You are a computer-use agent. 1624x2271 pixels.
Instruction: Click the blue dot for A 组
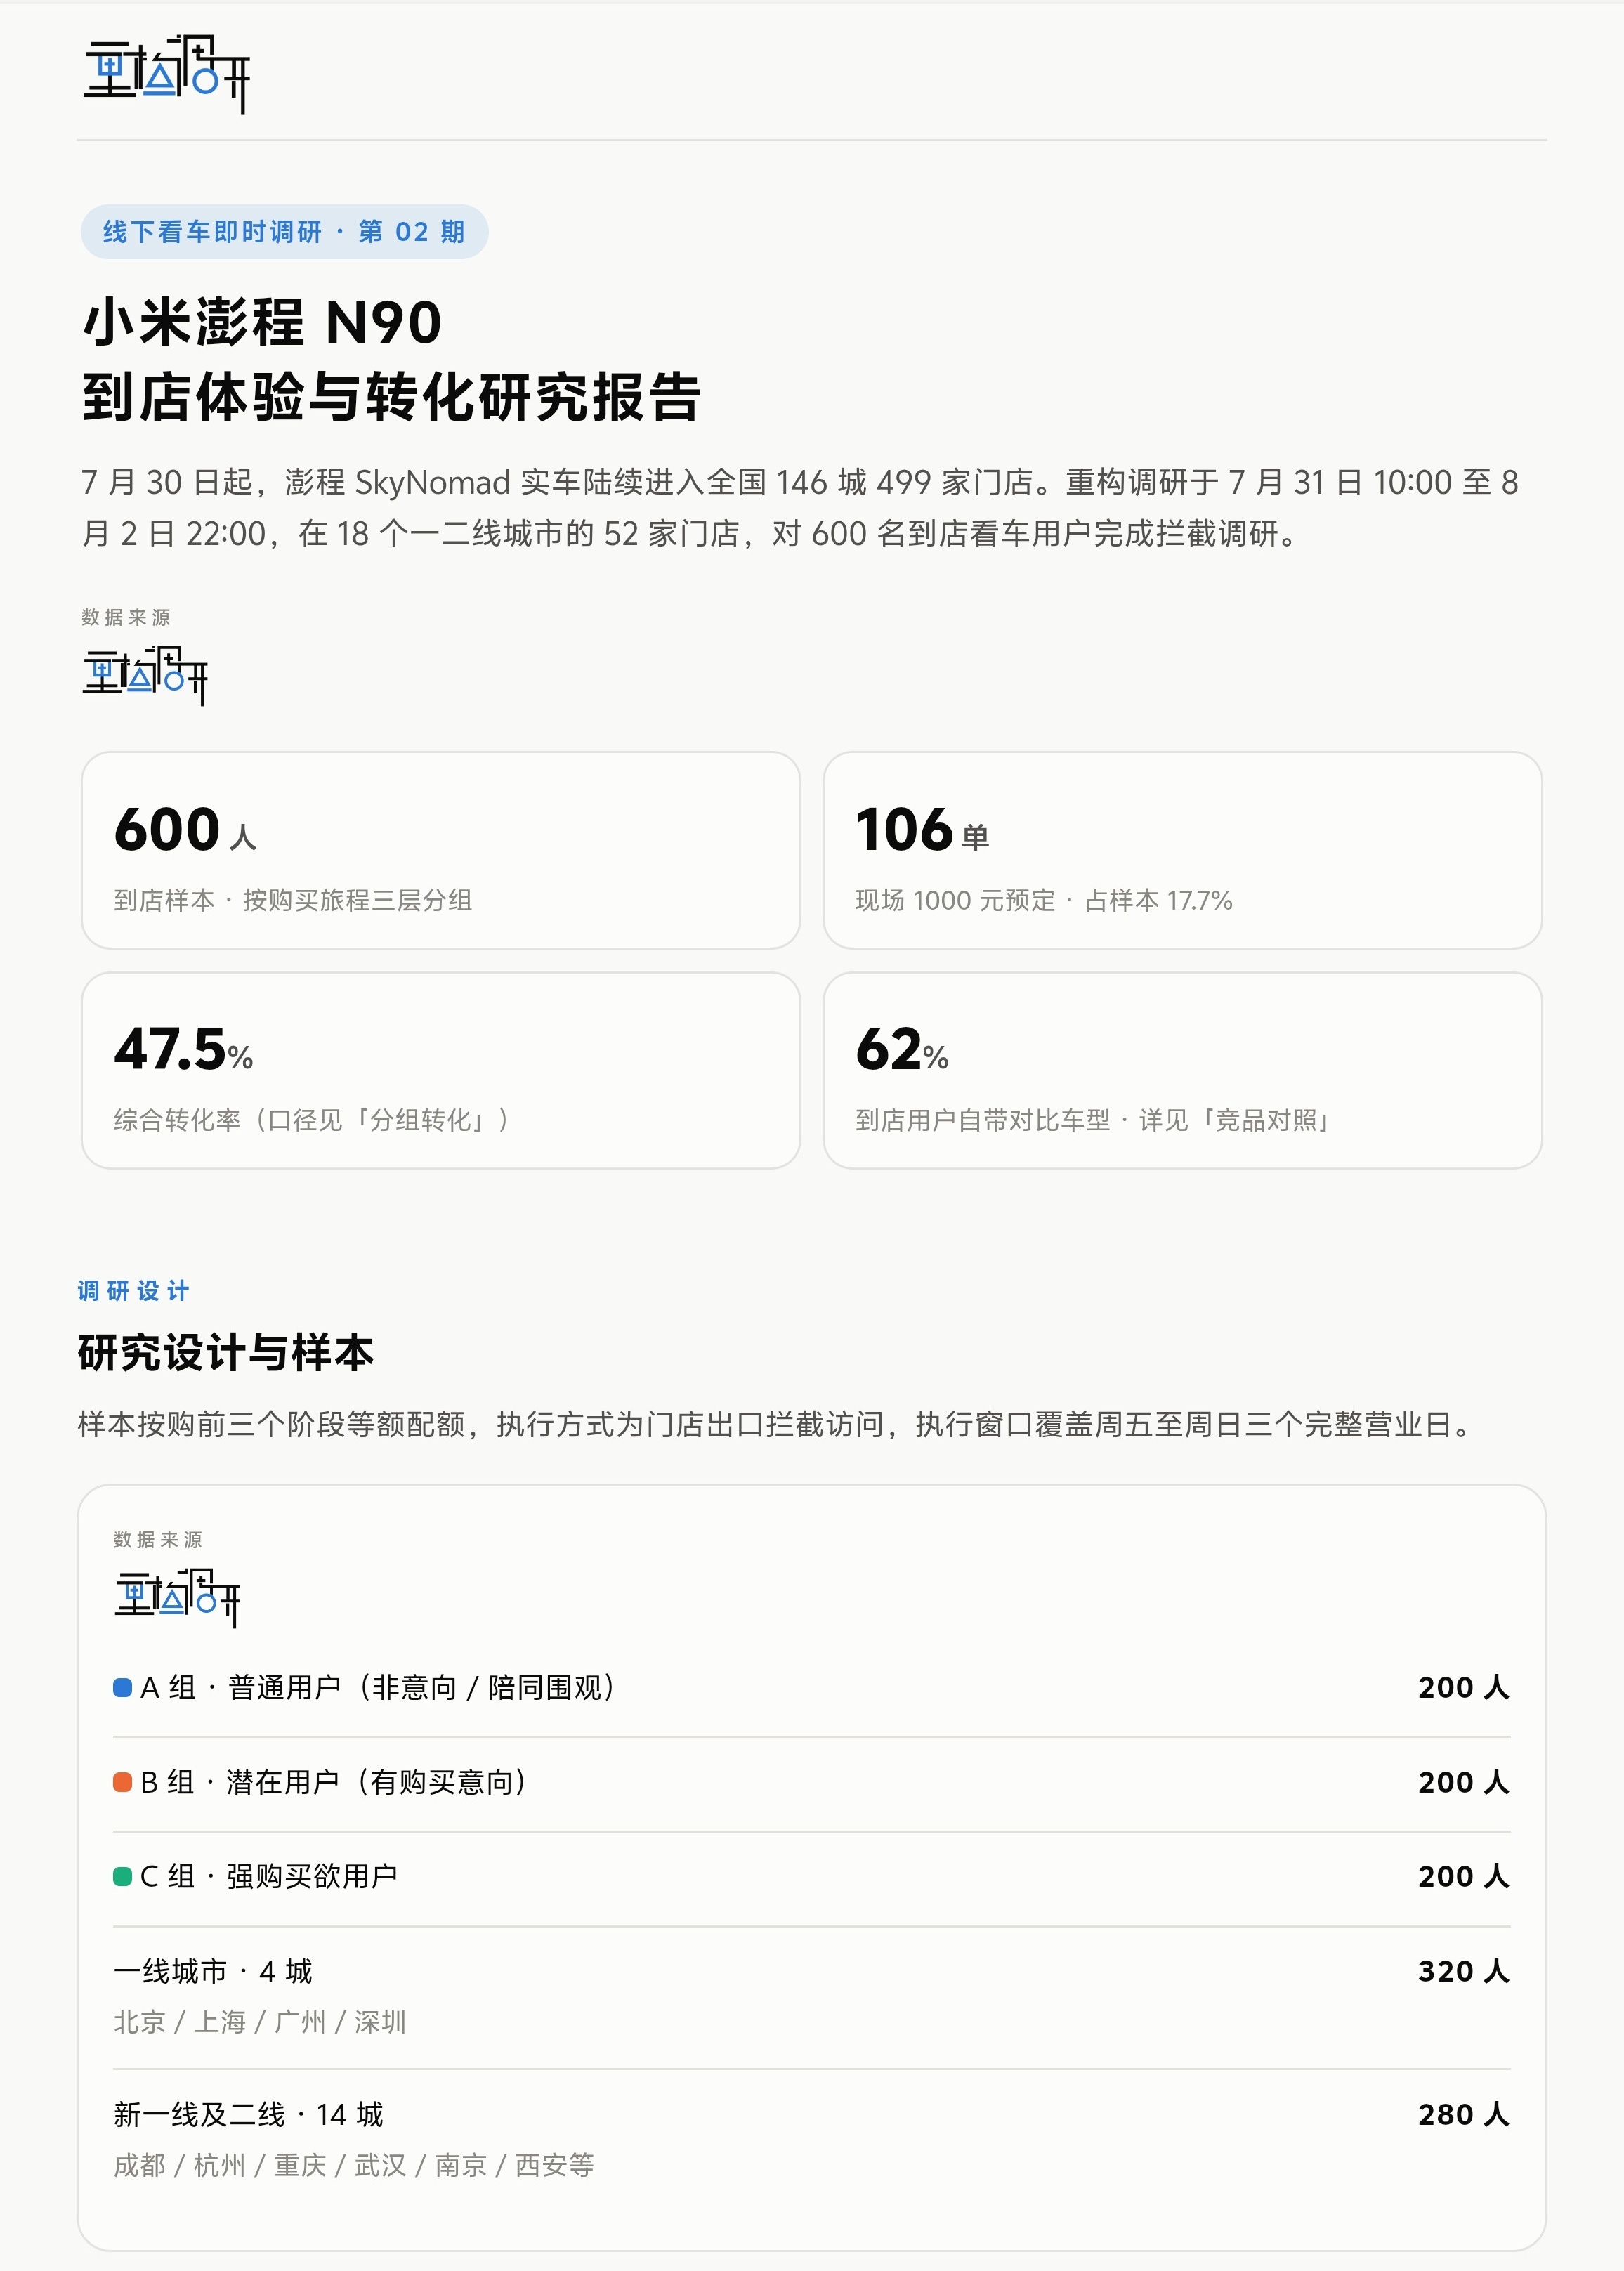[123, 1687]
